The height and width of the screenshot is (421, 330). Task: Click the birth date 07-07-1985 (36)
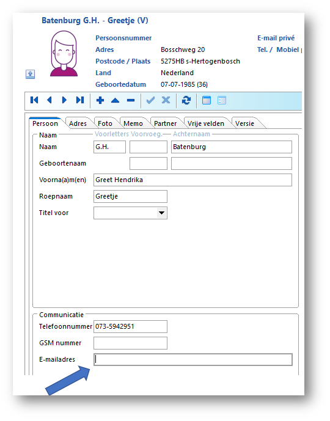(184, 84)
